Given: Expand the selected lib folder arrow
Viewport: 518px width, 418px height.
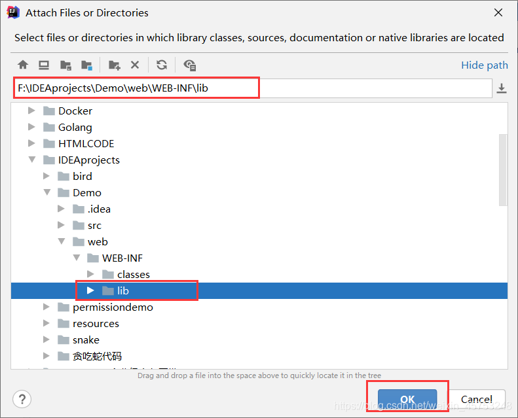Looking at the screenshot, I should tap(90, 290).
